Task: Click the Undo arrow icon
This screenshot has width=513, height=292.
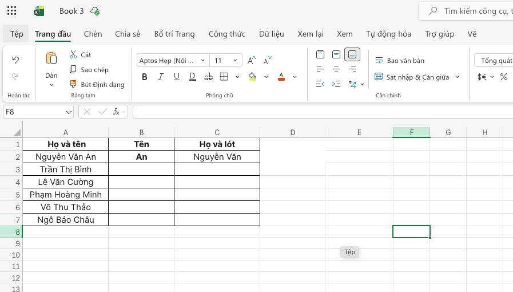Action: click(15, 60)
